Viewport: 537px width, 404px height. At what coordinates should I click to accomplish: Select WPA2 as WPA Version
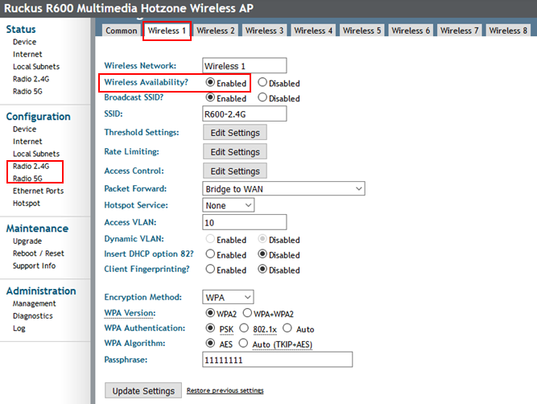pos(210,313)
